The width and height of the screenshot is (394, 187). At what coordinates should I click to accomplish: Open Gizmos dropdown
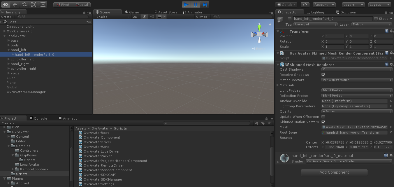point(203,17)
